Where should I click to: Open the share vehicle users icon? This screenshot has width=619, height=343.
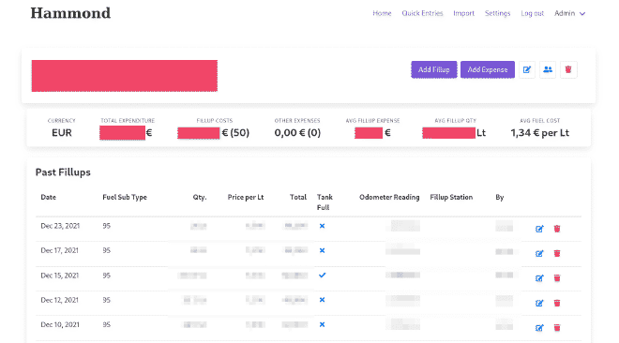(x=548, y=69)
